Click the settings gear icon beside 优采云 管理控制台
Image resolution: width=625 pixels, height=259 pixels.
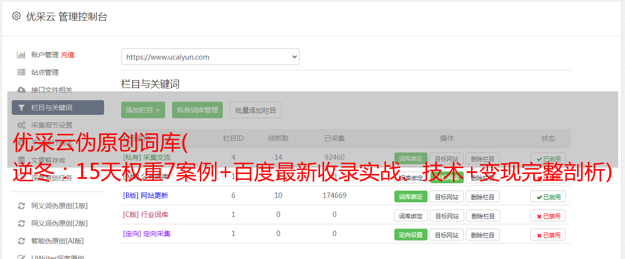16,16
